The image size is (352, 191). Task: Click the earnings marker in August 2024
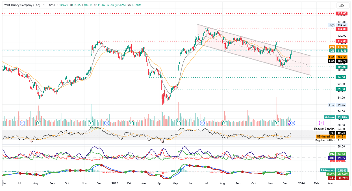[39, 123]
